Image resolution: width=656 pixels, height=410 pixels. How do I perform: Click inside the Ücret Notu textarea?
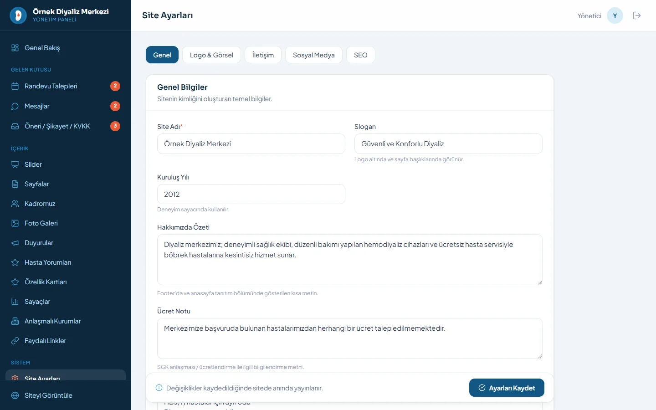pyautogui.click(x=350, y=338)
